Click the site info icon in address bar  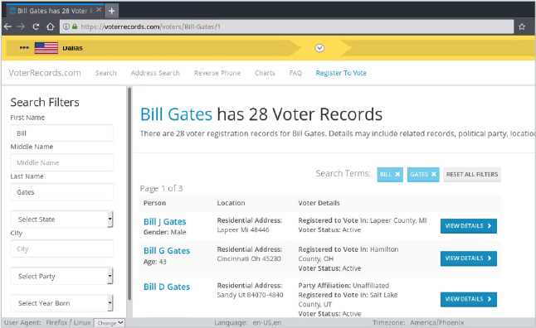[x=66, y=27]
